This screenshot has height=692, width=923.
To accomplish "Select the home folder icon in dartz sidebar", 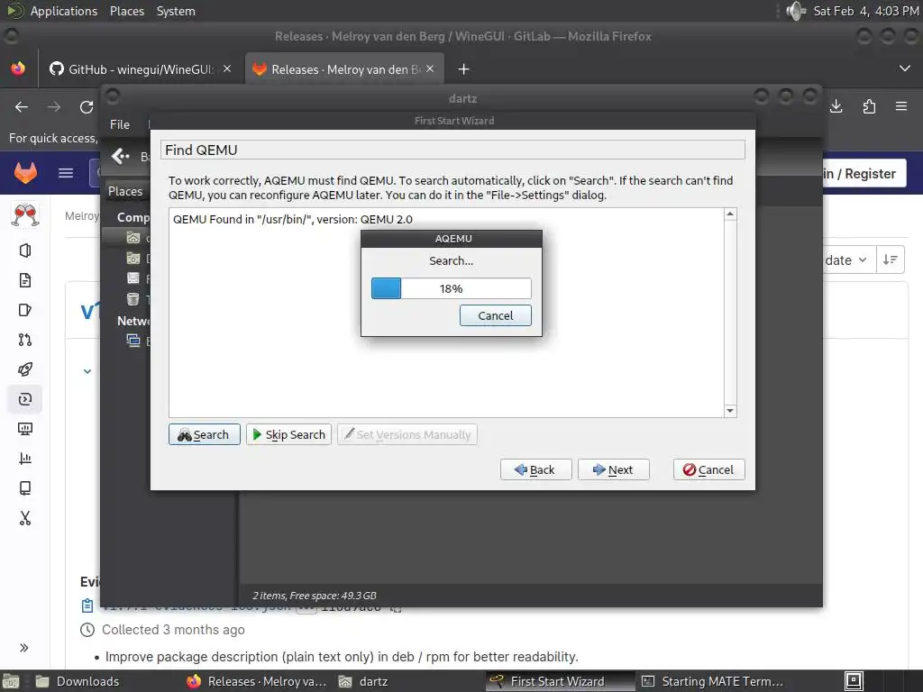I will point(133,238).
